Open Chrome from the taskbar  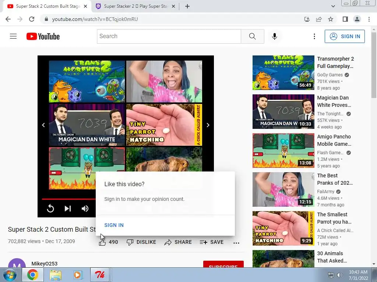(32, 275)
